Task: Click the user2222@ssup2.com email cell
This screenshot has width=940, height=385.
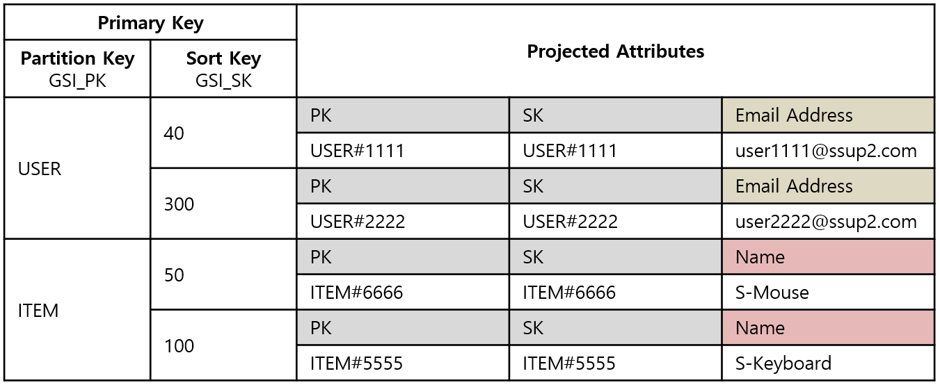Action: pyautogui.click(x=828, y=221)
